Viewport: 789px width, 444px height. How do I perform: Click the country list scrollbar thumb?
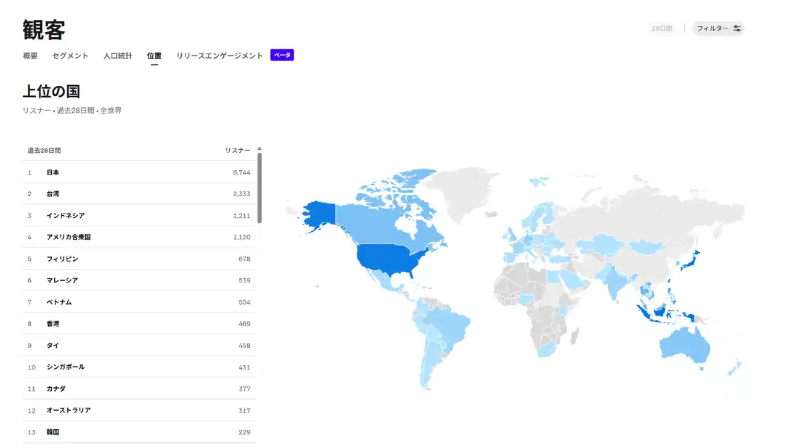[260, 188]
